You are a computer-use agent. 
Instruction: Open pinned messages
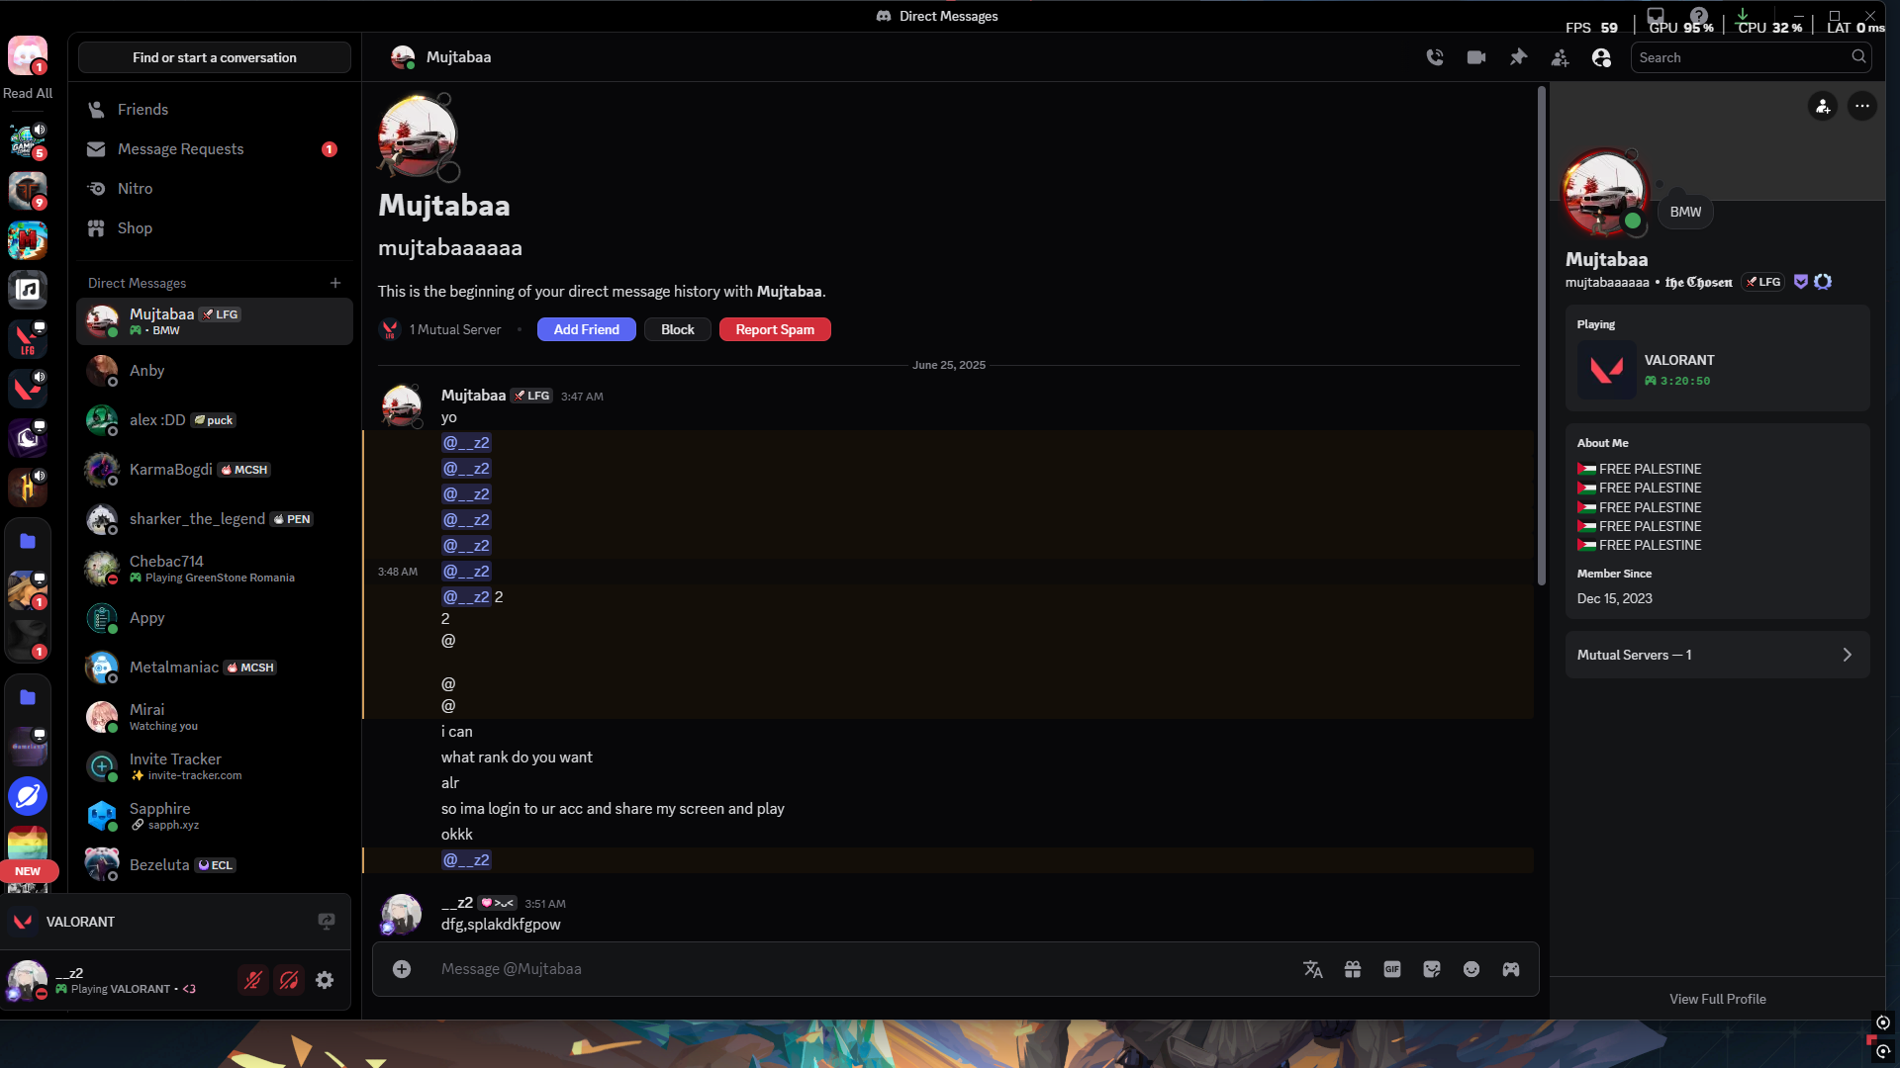[1518, 57]
